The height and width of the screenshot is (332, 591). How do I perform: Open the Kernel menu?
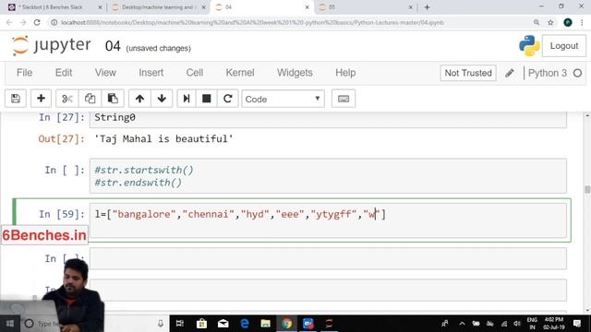(x=240, y=73)
